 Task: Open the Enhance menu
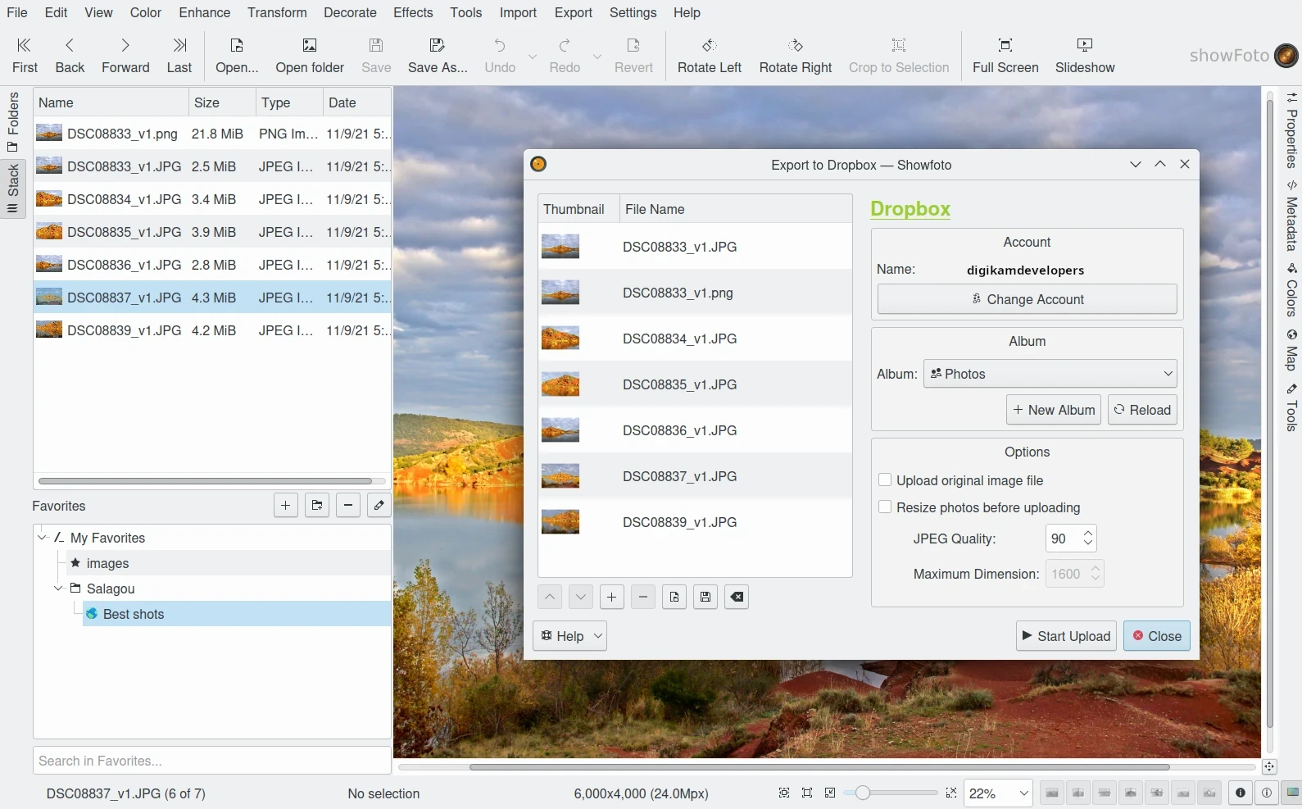click(204, 13)
